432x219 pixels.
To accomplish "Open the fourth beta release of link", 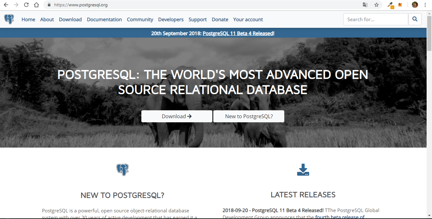I will pyautogui.click(x=340, y=217).
